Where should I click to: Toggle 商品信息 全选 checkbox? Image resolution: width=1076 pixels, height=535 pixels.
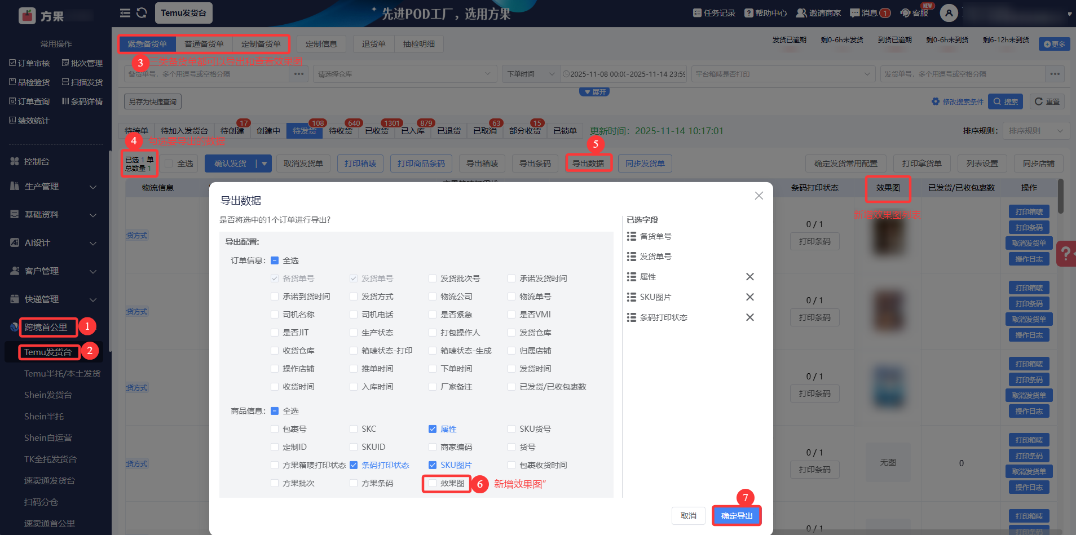[x=275, y=411]
